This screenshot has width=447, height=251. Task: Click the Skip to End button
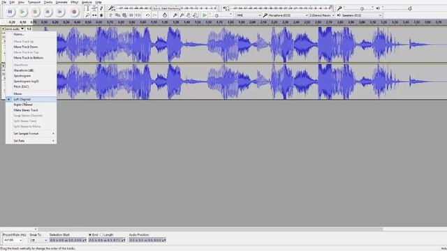(x=60, y=12)
